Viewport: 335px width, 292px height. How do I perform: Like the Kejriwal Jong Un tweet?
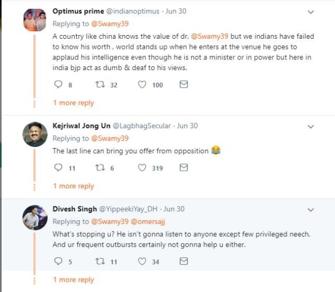[142, 167]
